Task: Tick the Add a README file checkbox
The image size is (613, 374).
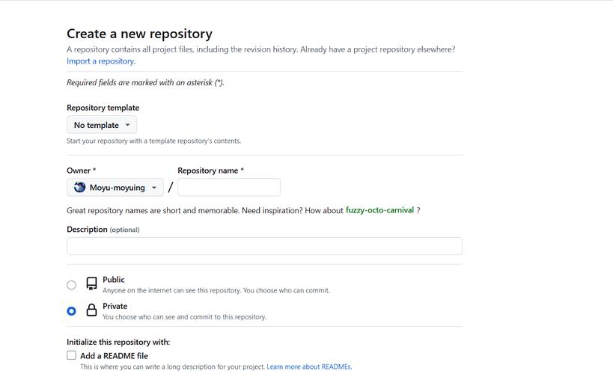Action: click(x=72, y=355)
